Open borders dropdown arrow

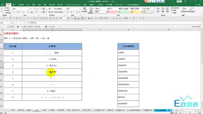pyautogui.click(x=25, y=12)
